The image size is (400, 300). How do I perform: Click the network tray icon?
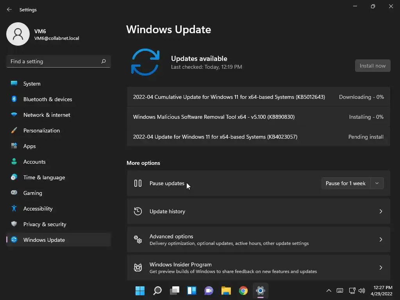352,291
